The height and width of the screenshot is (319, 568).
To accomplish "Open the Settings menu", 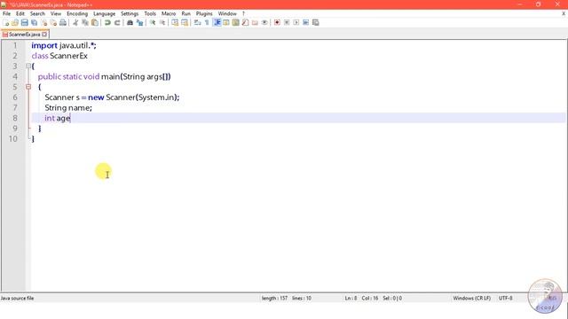I will coord(130,13).
